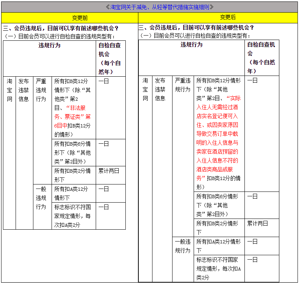Click 累计两日 in the 变更前 table

coord(109,171)
